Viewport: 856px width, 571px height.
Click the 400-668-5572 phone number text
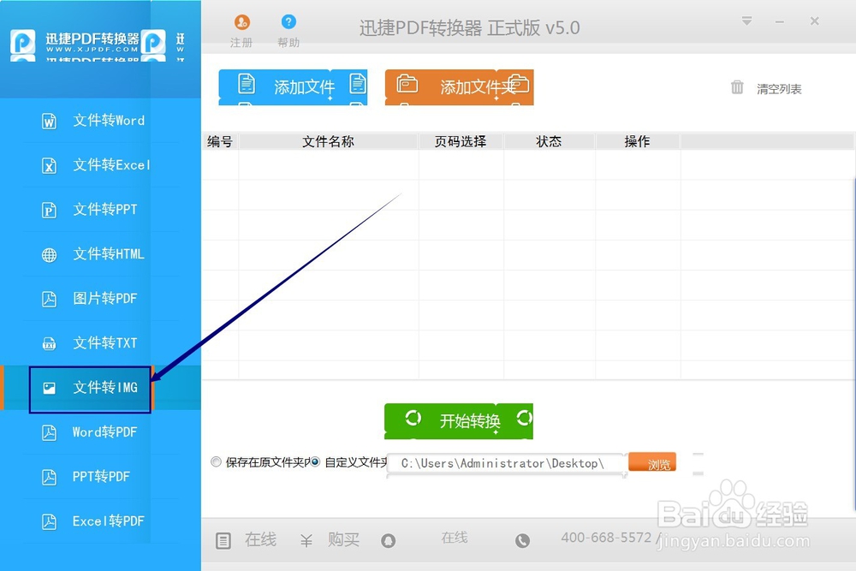pyautogui.click(x=607, y=538)
